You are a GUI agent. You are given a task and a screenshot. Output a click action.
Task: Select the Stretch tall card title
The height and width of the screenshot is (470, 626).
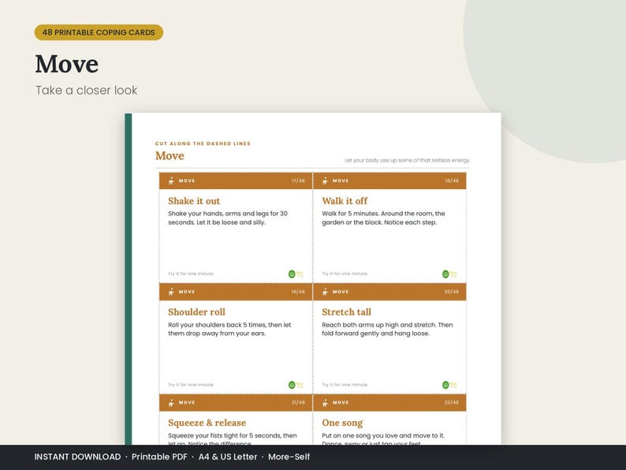point(347,311)
